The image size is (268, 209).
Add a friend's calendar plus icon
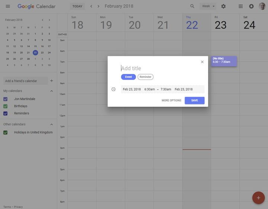[51, 81]
